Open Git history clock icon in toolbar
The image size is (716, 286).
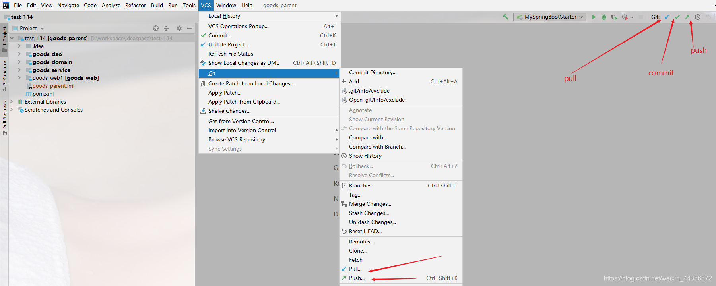698,17
